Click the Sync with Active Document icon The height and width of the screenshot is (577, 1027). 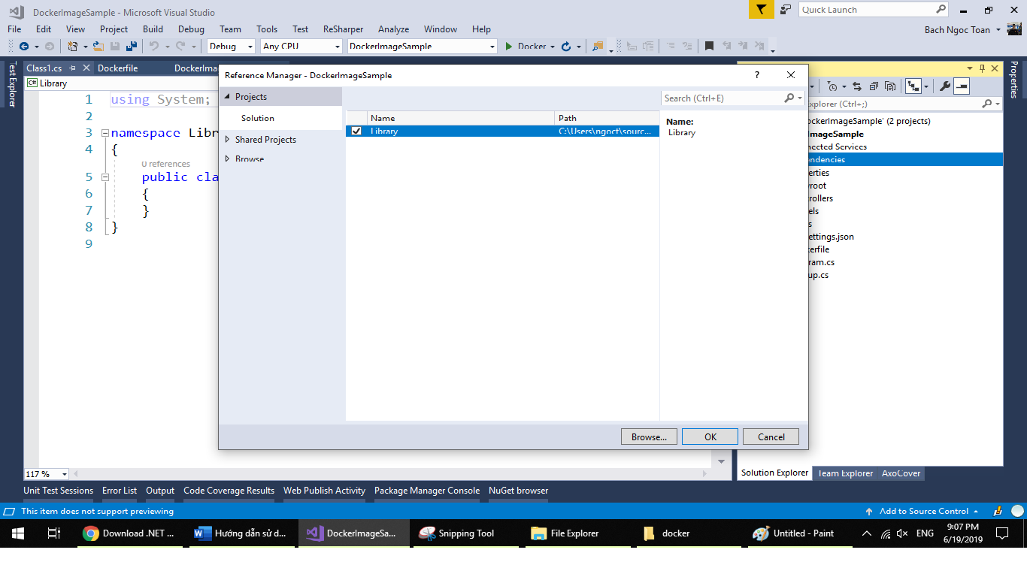(x=856, y=86)
